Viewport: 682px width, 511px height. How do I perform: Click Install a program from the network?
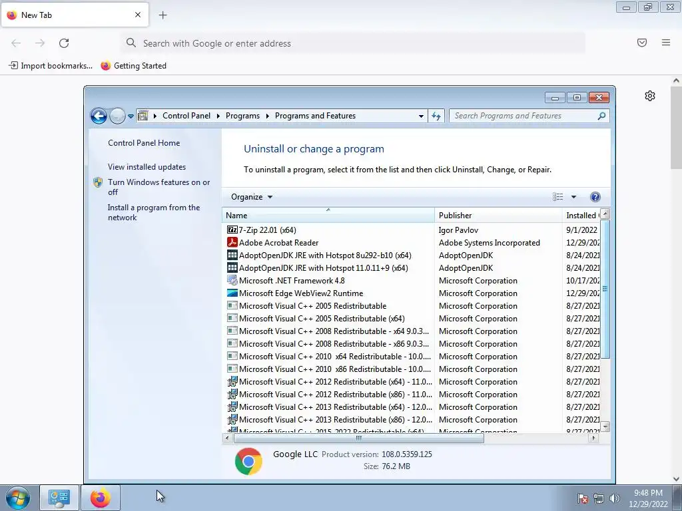154,212
